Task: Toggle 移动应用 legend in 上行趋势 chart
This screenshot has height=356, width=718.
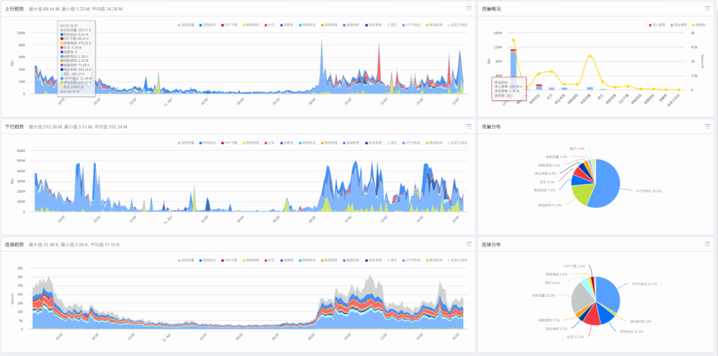Action: click(433, 25)
